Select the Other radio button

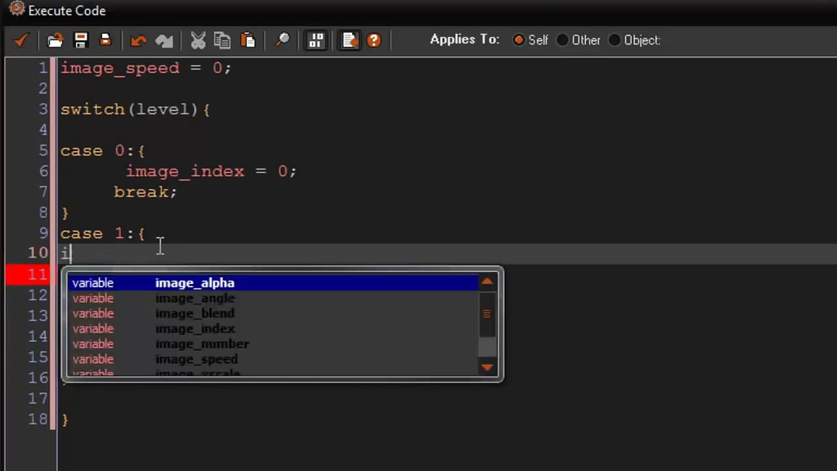tap(562, 40)
